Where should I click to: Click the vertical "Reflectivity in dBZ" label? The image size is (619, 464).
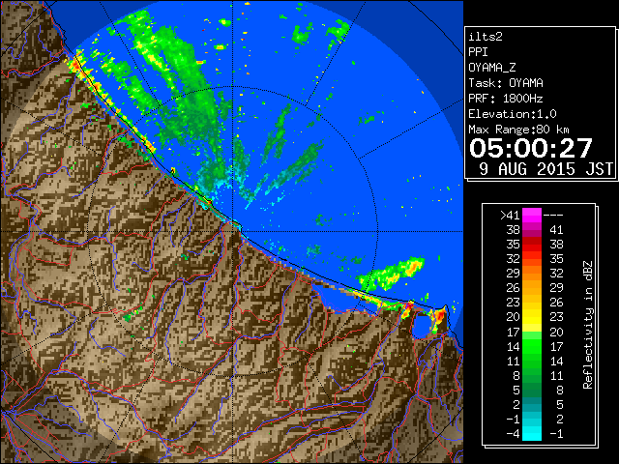(x=587, y=325)
